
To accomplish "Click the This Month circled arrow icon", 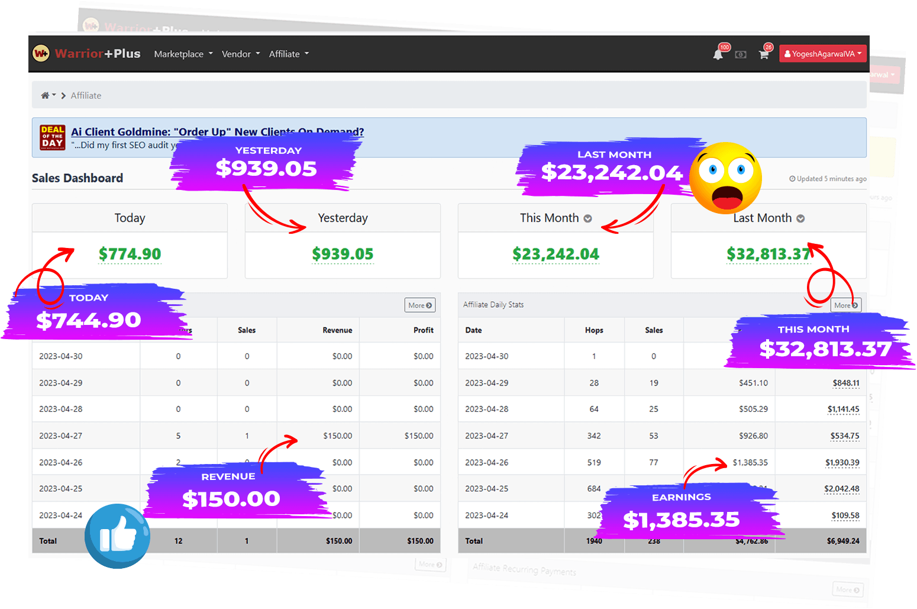I will pos(587,218).
